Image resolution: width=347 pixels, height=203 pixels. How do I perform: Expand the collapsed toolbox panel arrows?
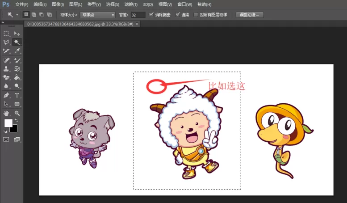coord(3,22)
